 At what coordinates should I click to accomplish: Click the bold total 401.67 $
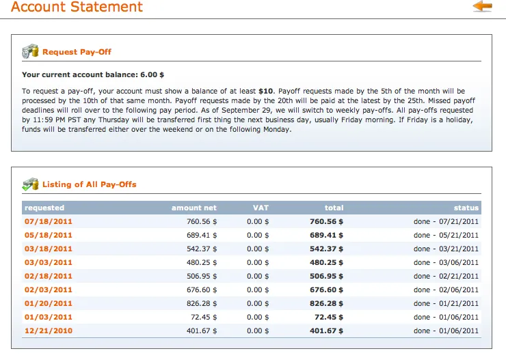(327, 331)
